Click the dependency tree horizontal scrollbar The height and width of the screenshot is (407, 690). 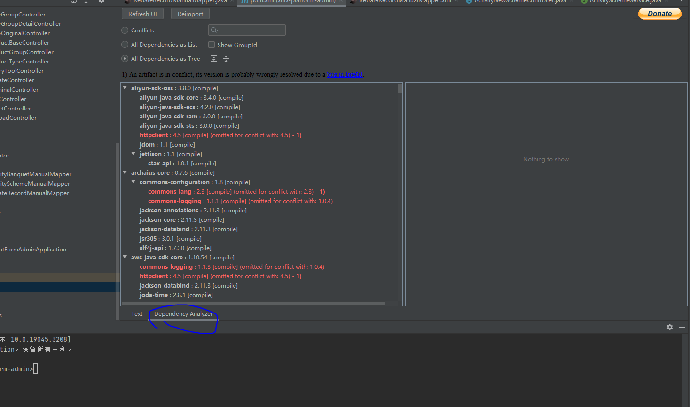tap(254, 304)
